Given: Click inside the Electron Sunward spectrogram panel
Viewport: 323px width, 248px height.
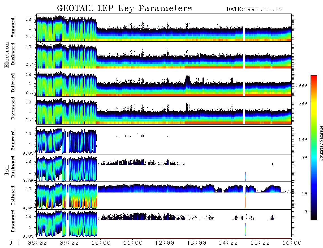Looking at the screenshot, I should coord(164,28).
